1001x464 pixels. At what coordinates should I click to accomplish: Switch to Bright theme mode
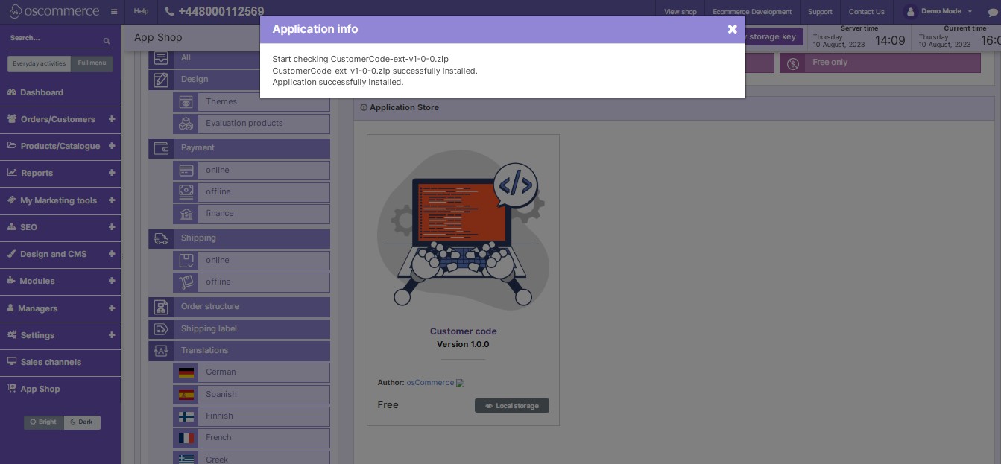[x=44, y=422]
